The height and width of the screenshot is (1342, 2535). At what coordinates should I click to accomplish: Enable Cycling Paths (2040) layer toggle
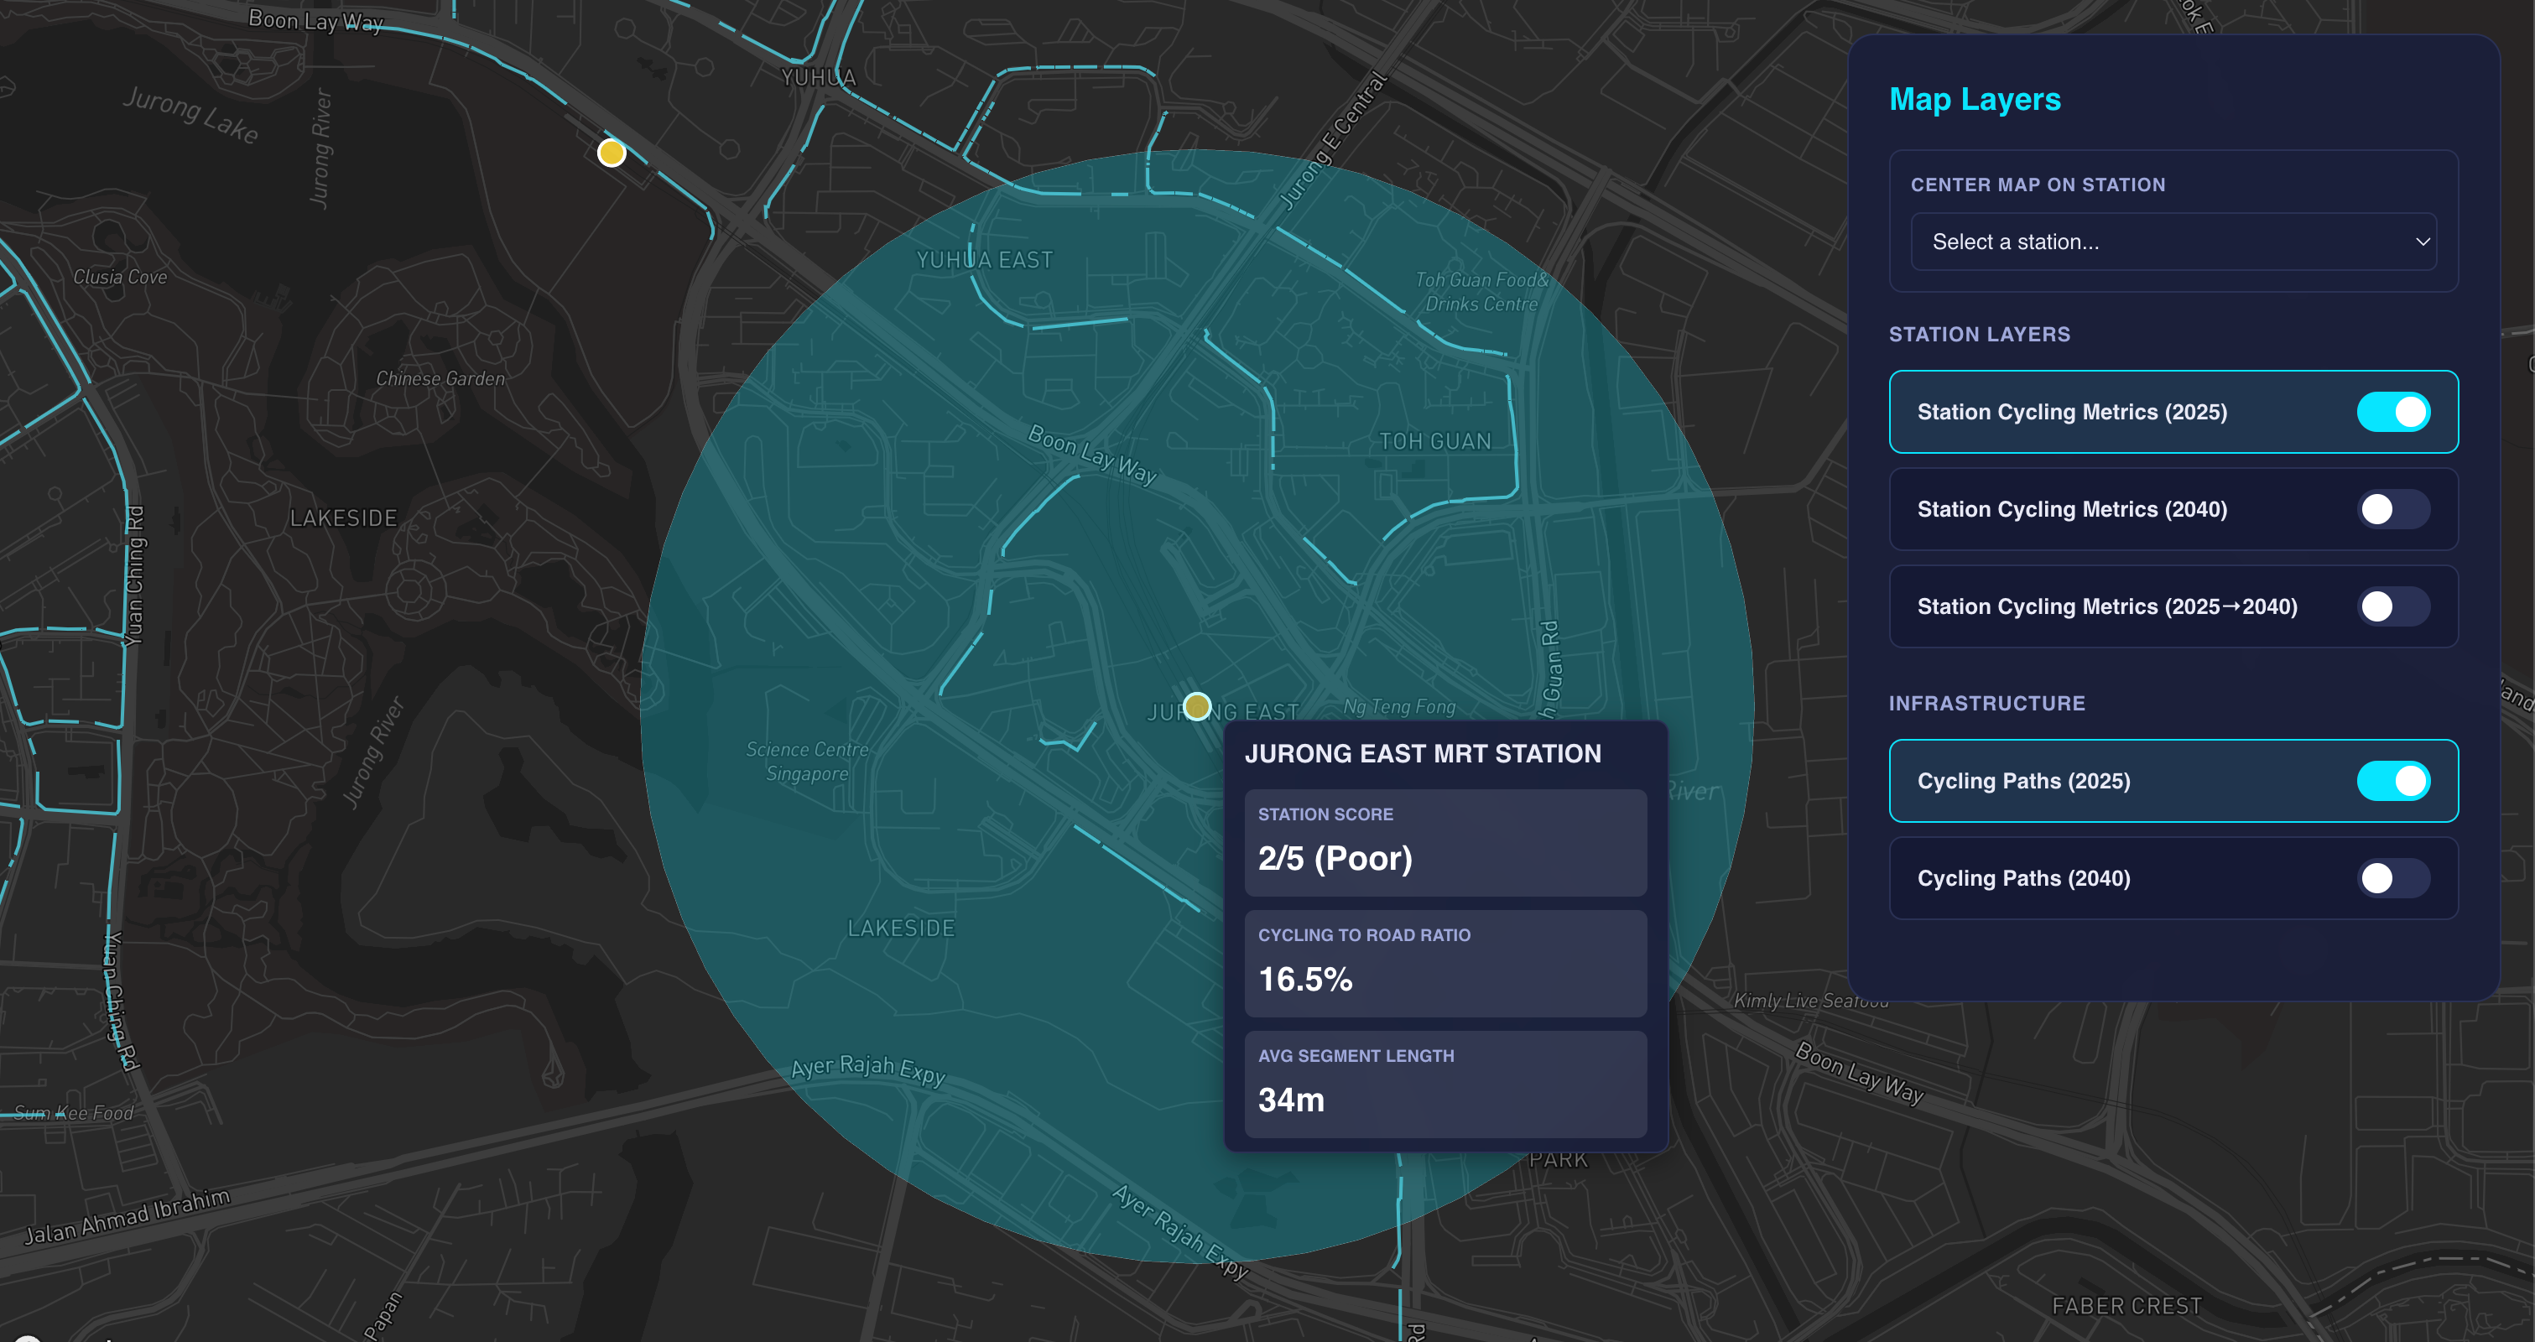click(2392, 879)
